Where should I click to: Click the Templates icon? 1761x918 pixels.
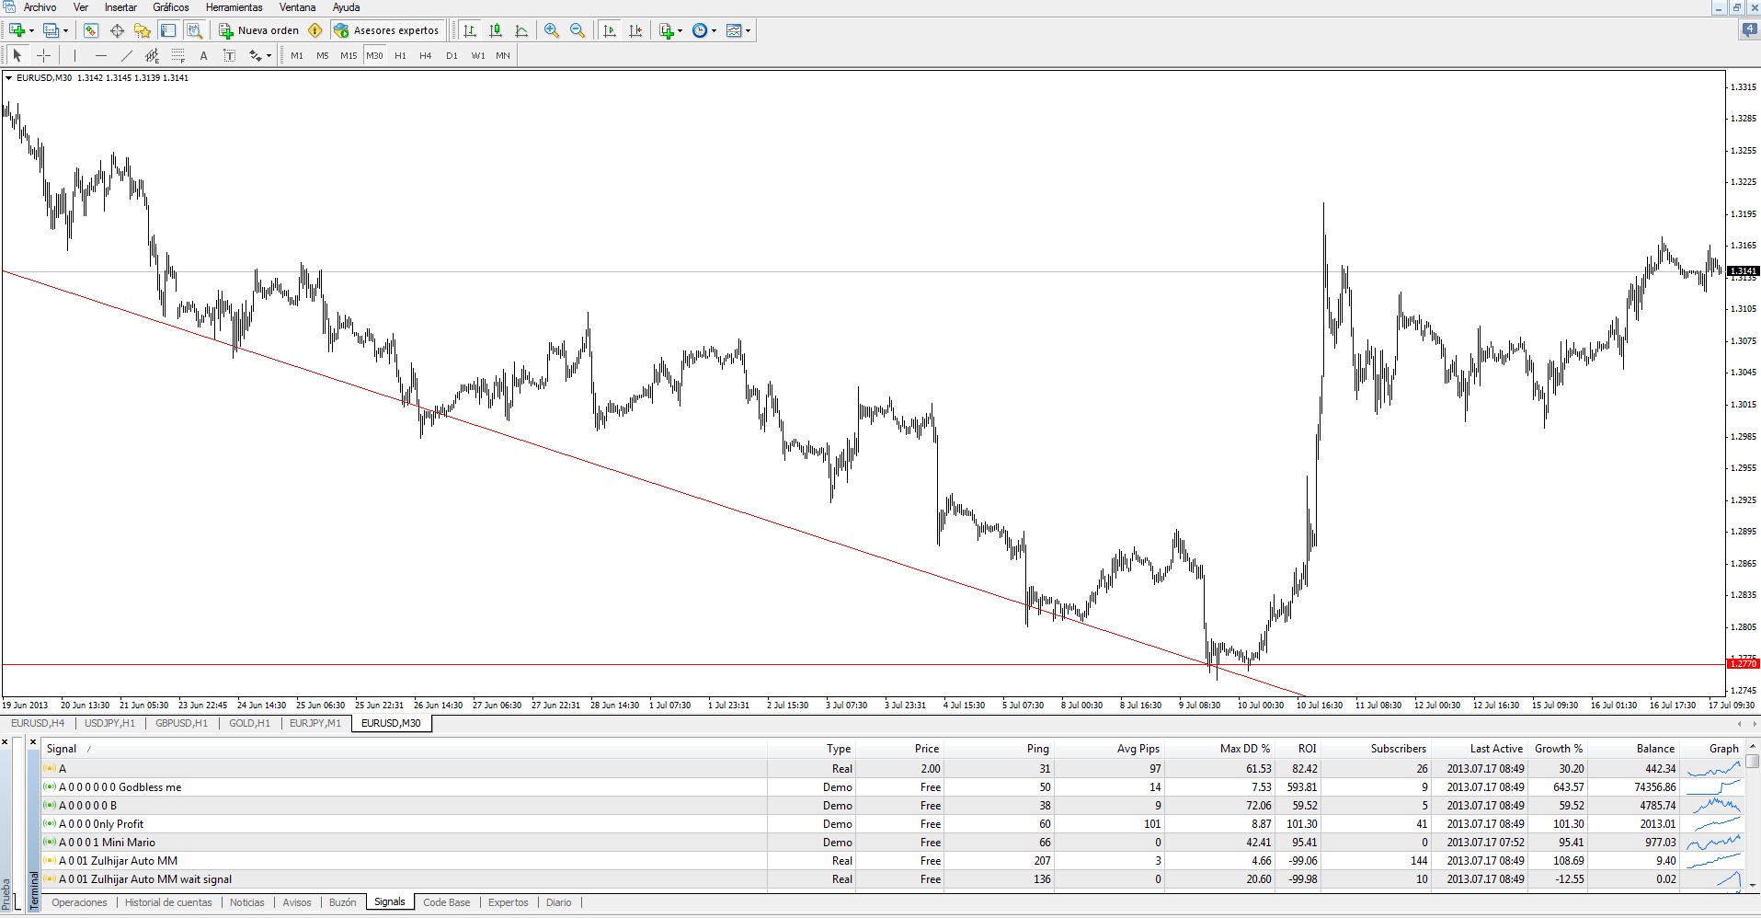[x=734, y=30]
